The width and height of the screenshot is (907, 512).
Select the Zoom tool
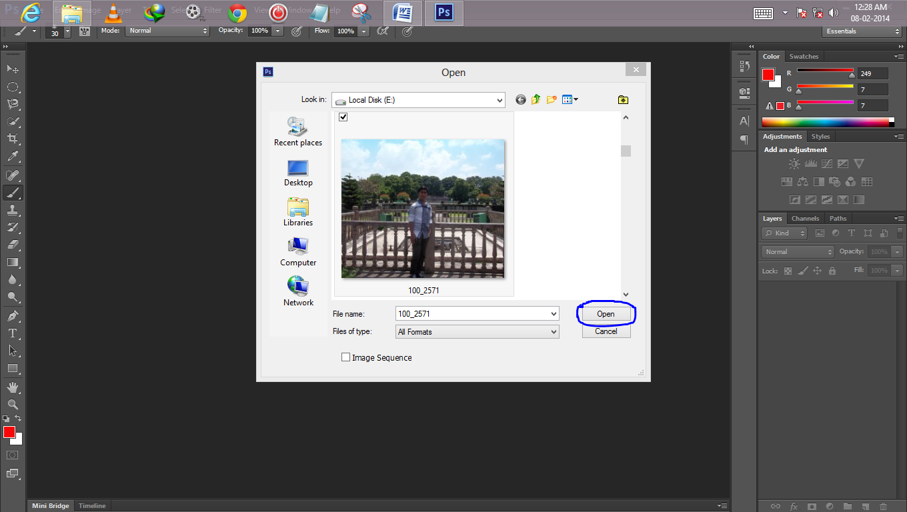[13, 405]
